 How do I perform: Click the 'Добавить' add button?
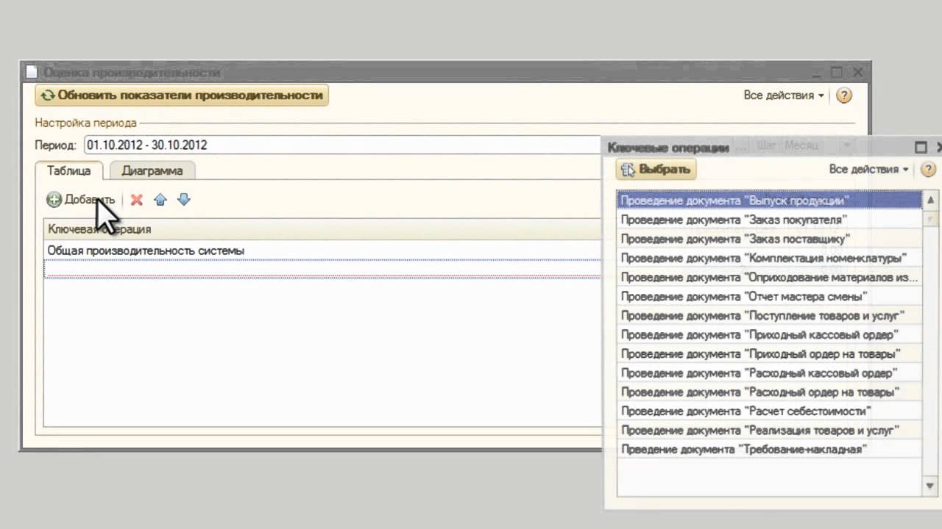coord(81,199)
